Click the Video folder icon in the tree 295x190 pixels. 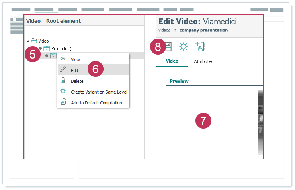click(34, 41)
